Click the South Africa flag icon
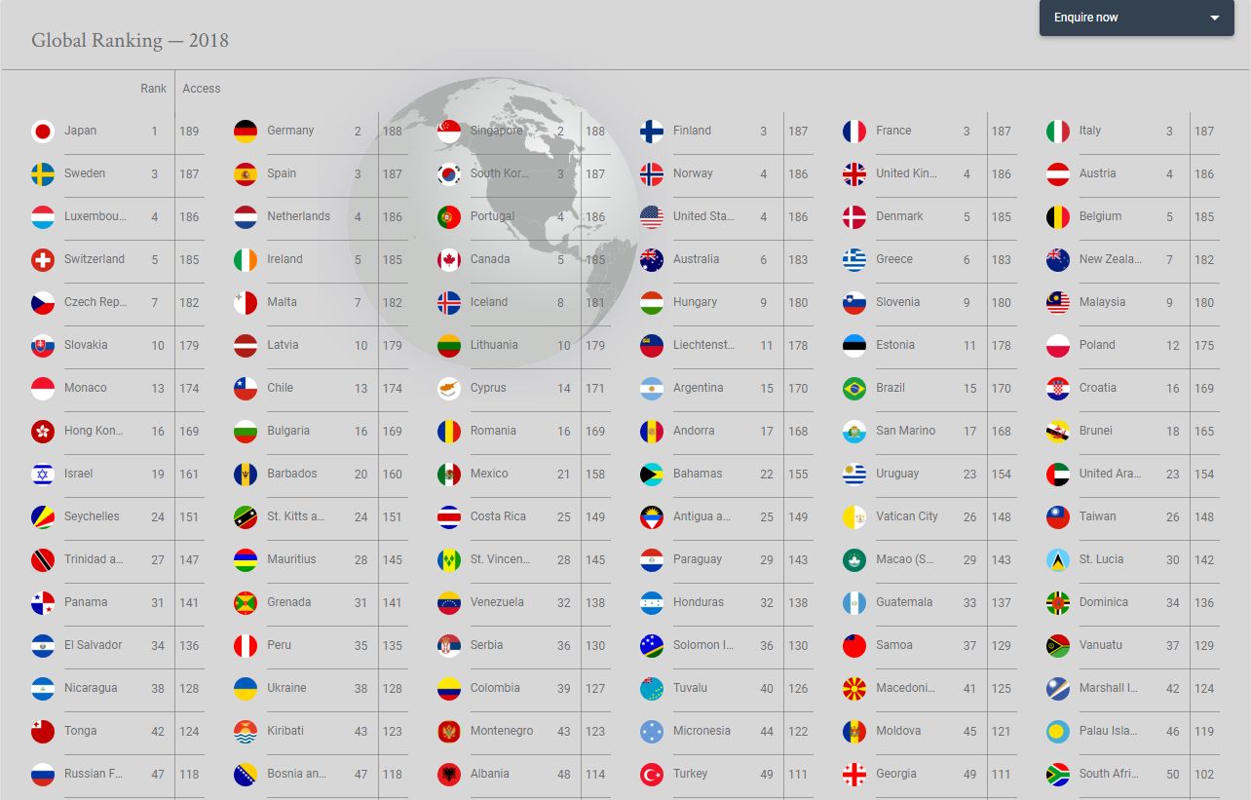Screen dimensions: 1251x800 click(x=1058, y=775)
